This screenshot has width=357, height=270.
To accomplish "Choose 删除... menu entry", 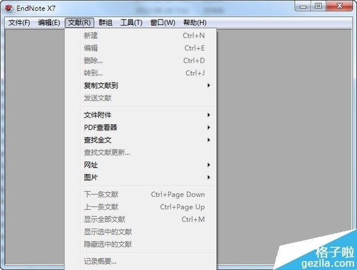I will 140,61.
